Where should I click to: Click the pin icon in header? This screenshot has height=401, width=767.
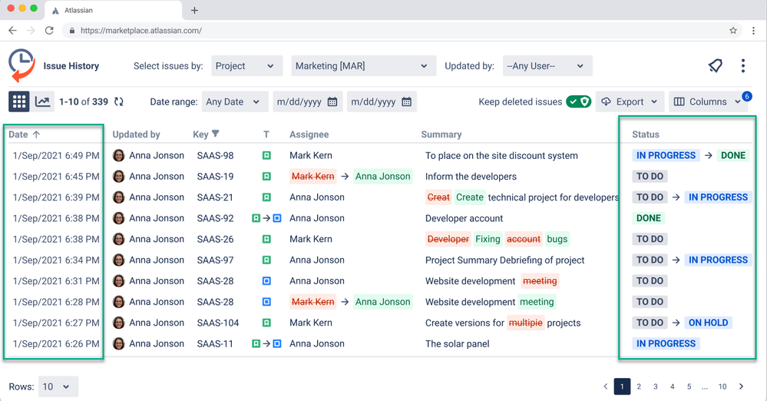(x=715, y=66)
